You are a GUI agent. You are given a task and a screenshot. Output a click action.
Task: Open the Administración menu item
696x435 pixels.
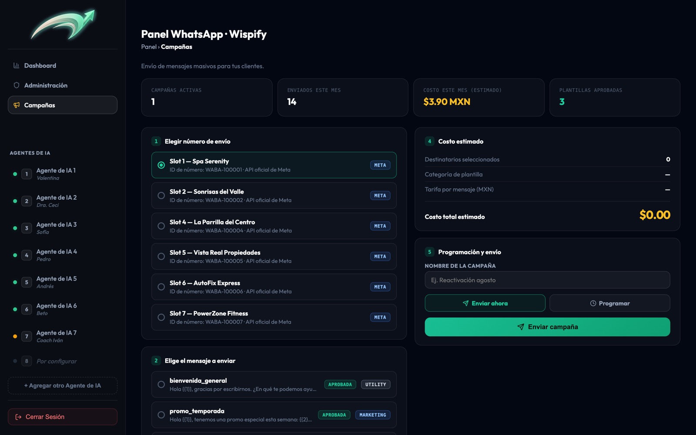(x=63, y=85)
